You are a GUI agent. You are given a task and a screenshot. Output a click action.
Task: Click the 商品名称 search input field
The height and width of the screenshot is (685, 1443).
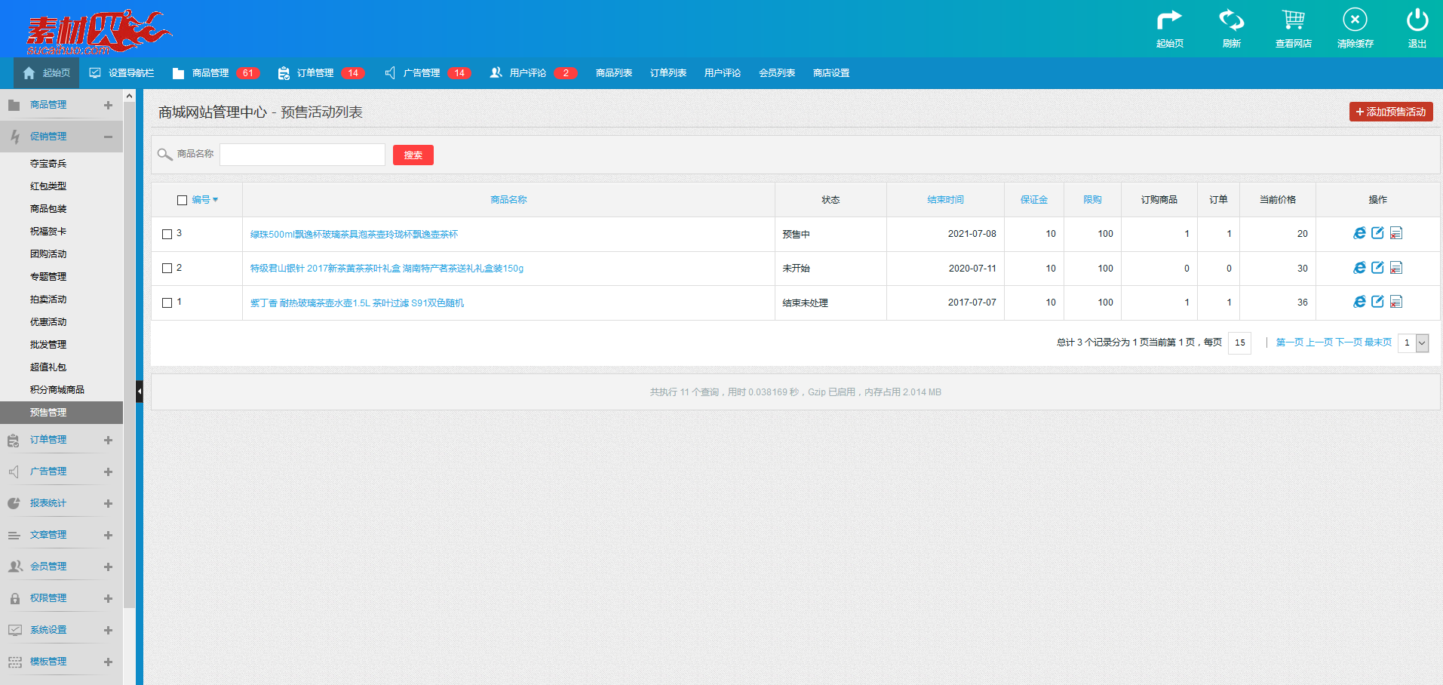302,155
